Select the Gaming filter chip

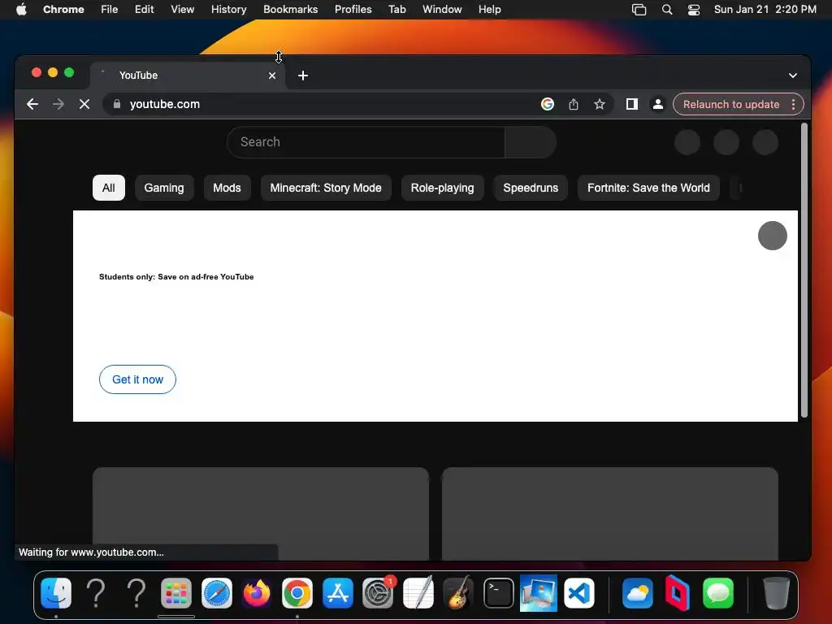[164, 188]
